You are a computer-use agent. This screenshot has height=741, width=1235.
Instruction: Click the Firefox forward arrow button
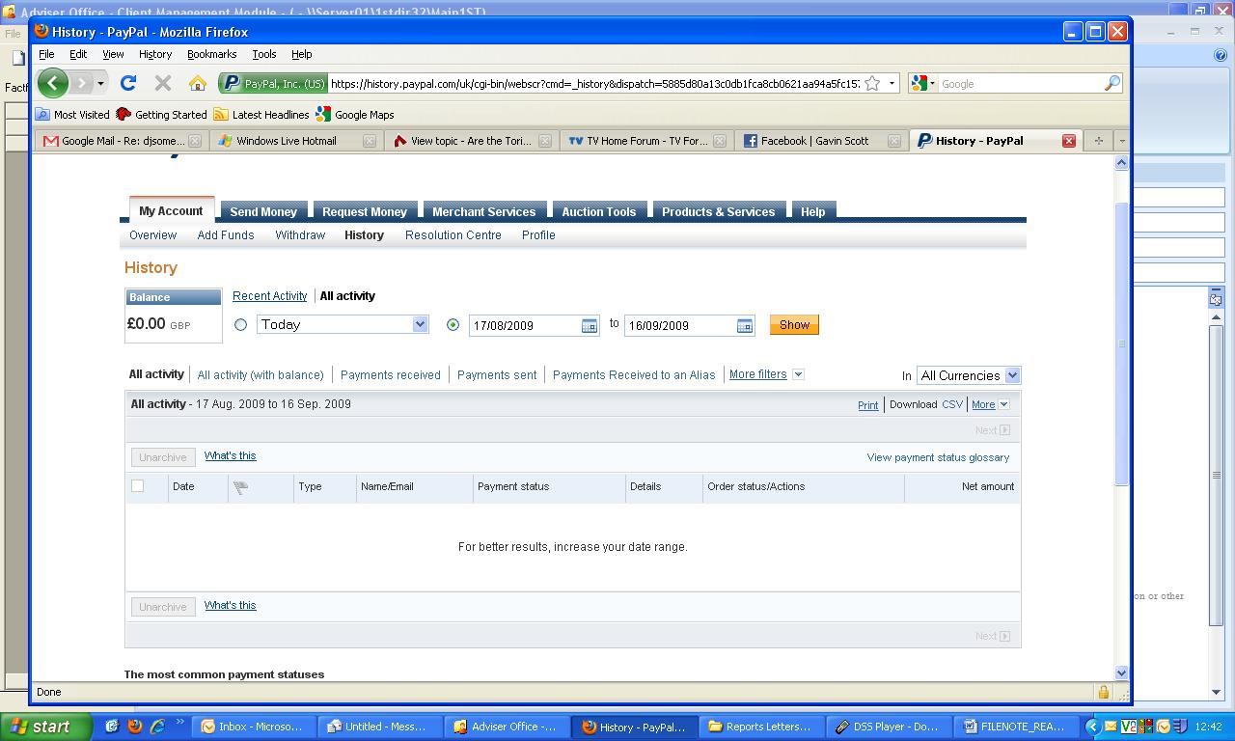click(82, 83)
